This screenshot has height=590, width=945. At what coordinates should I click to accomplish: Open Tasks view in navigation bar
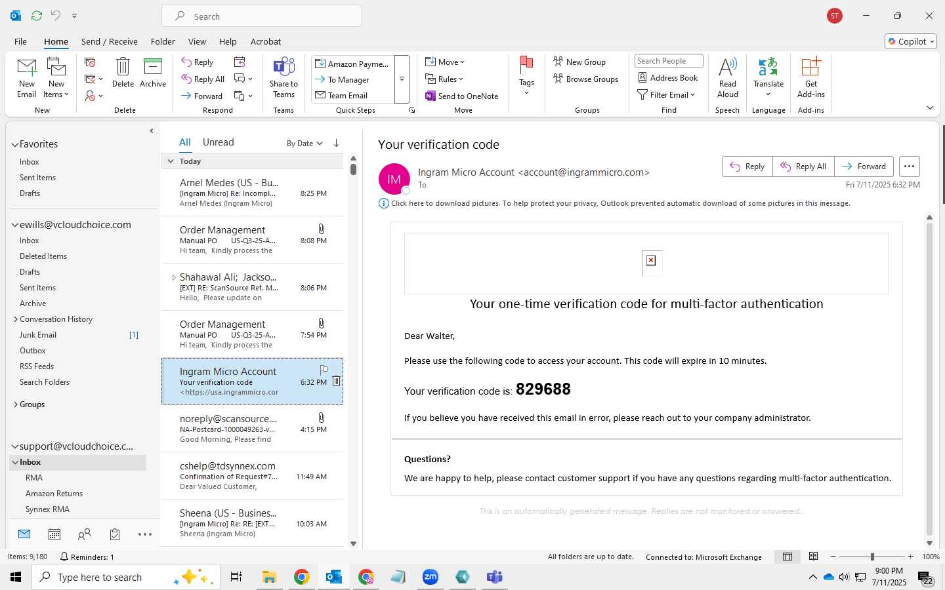tap(115, 534)
